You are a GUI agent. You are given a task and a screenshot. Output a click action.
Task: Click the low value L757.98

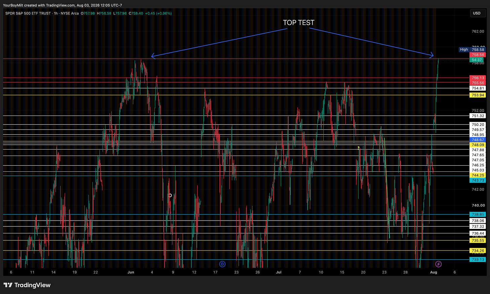[120, 13]
